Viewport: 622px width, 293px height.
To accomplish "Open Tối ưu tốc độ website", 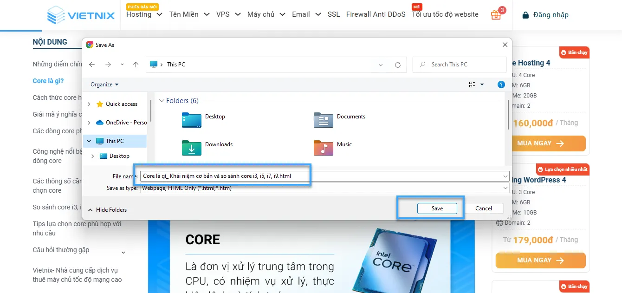I will click(x=445, y=14).
